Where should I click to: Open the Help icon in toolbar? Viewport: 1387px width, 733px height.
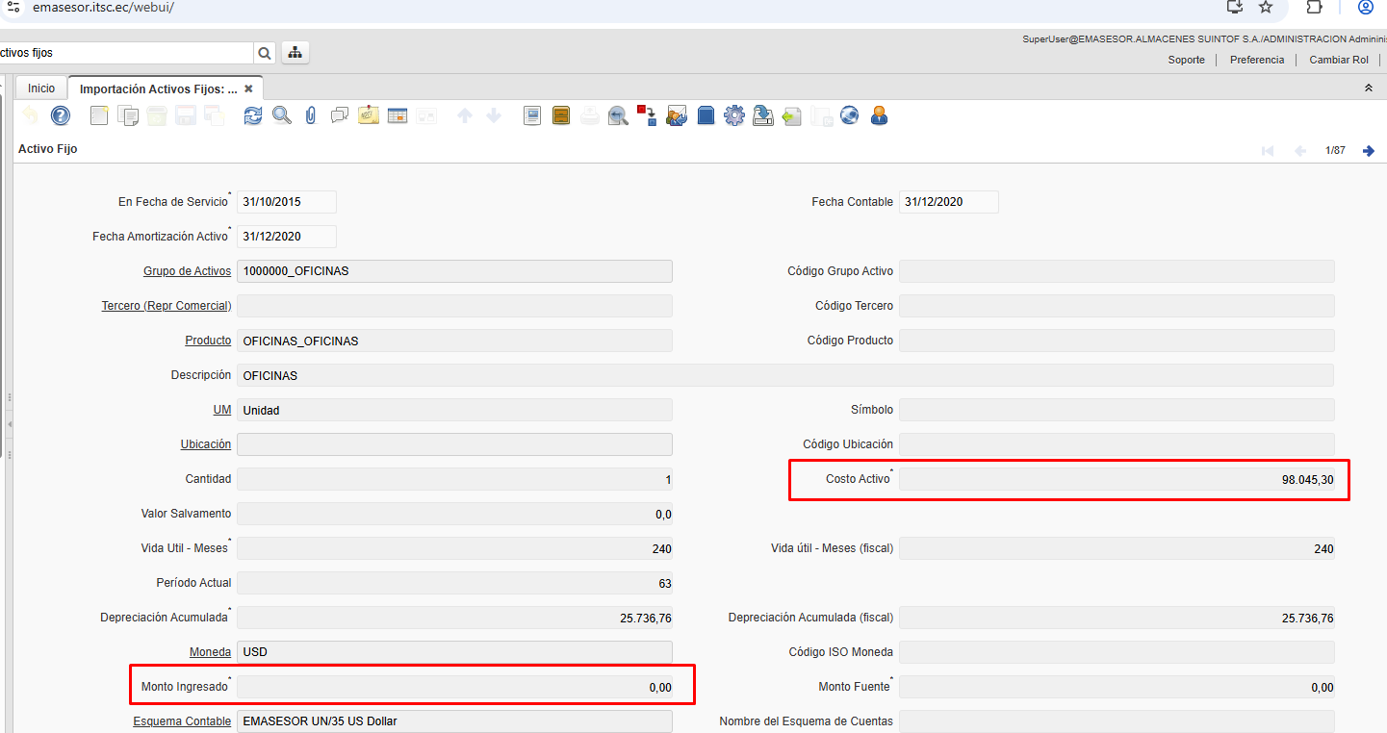(x=60, y=116)
